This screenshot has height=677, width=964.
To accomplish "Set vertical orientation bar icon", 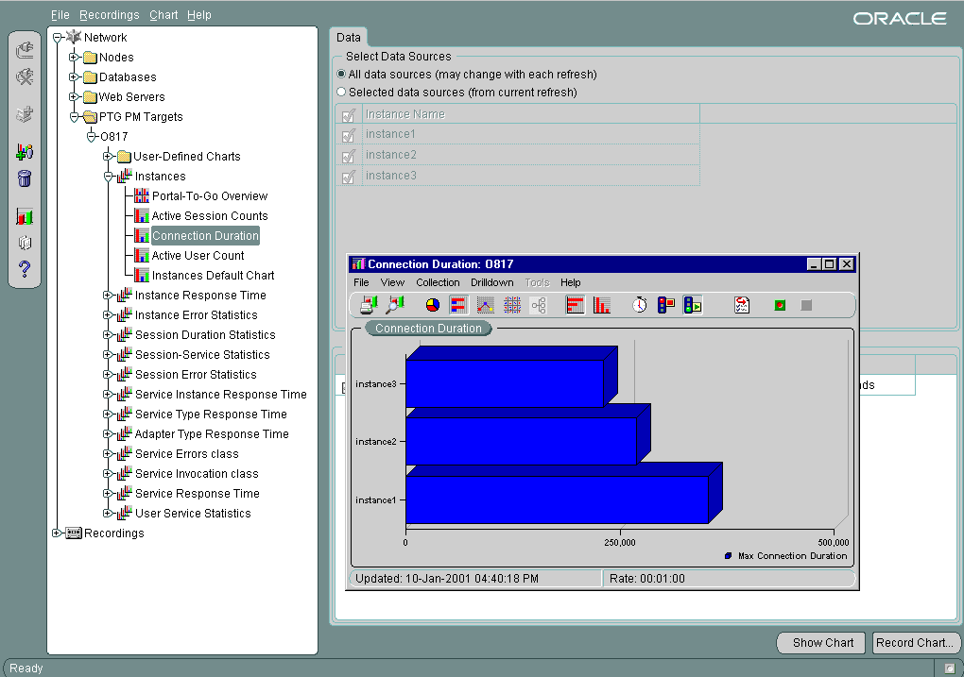I will point(602,305).
